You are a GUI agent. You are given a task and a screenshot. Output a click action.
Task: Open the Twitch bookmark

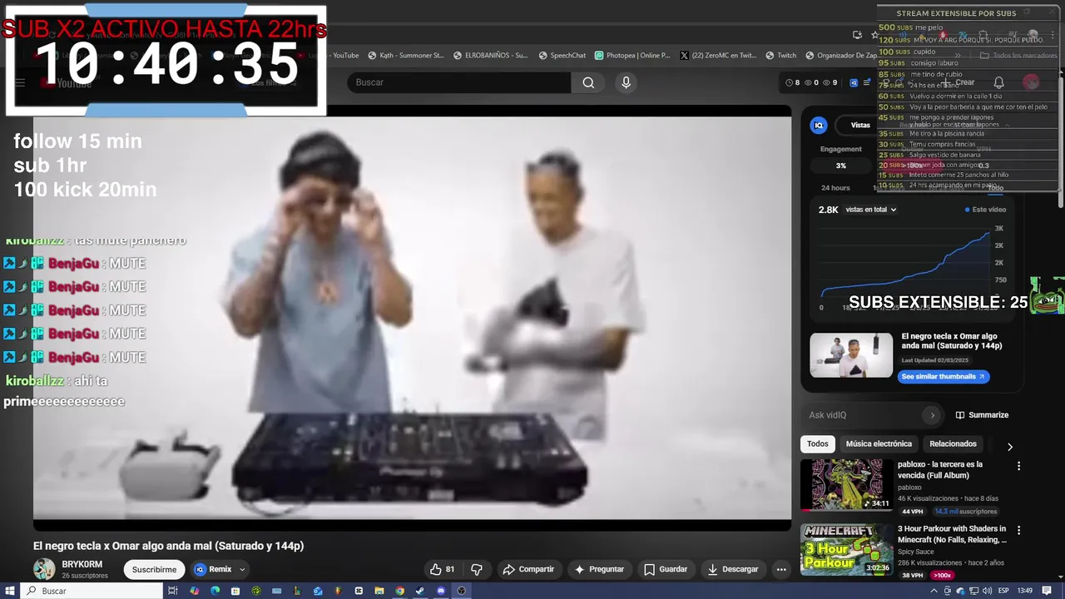tap(780, 56)
